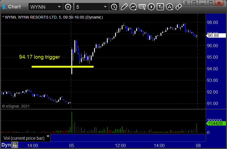Screen dimensions: 227x149
Task: Click the pin/link window icon
Action: coord(179,7)
